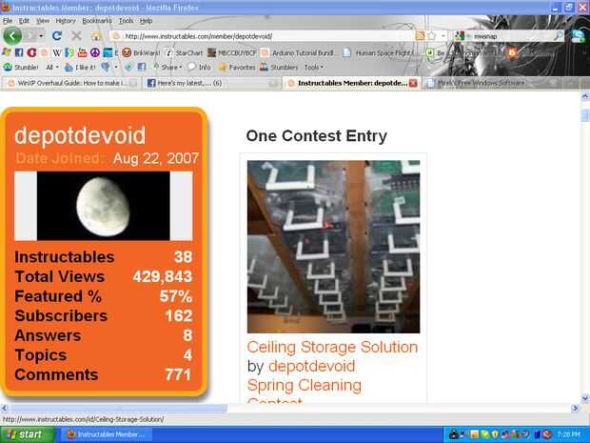The image size is (590, 443).
Task: Open the Wikipedia W bookmark
Action: [57, 52]
